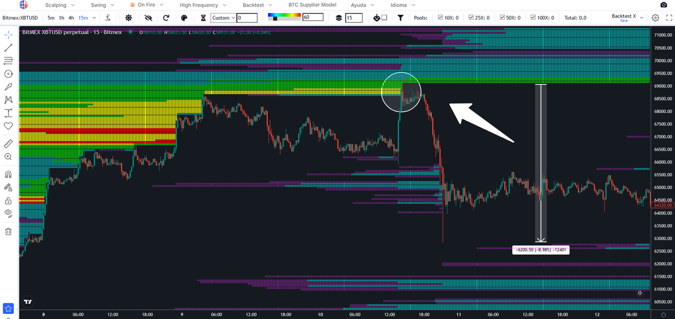Switch to 1h timeframe

[61, 18]
